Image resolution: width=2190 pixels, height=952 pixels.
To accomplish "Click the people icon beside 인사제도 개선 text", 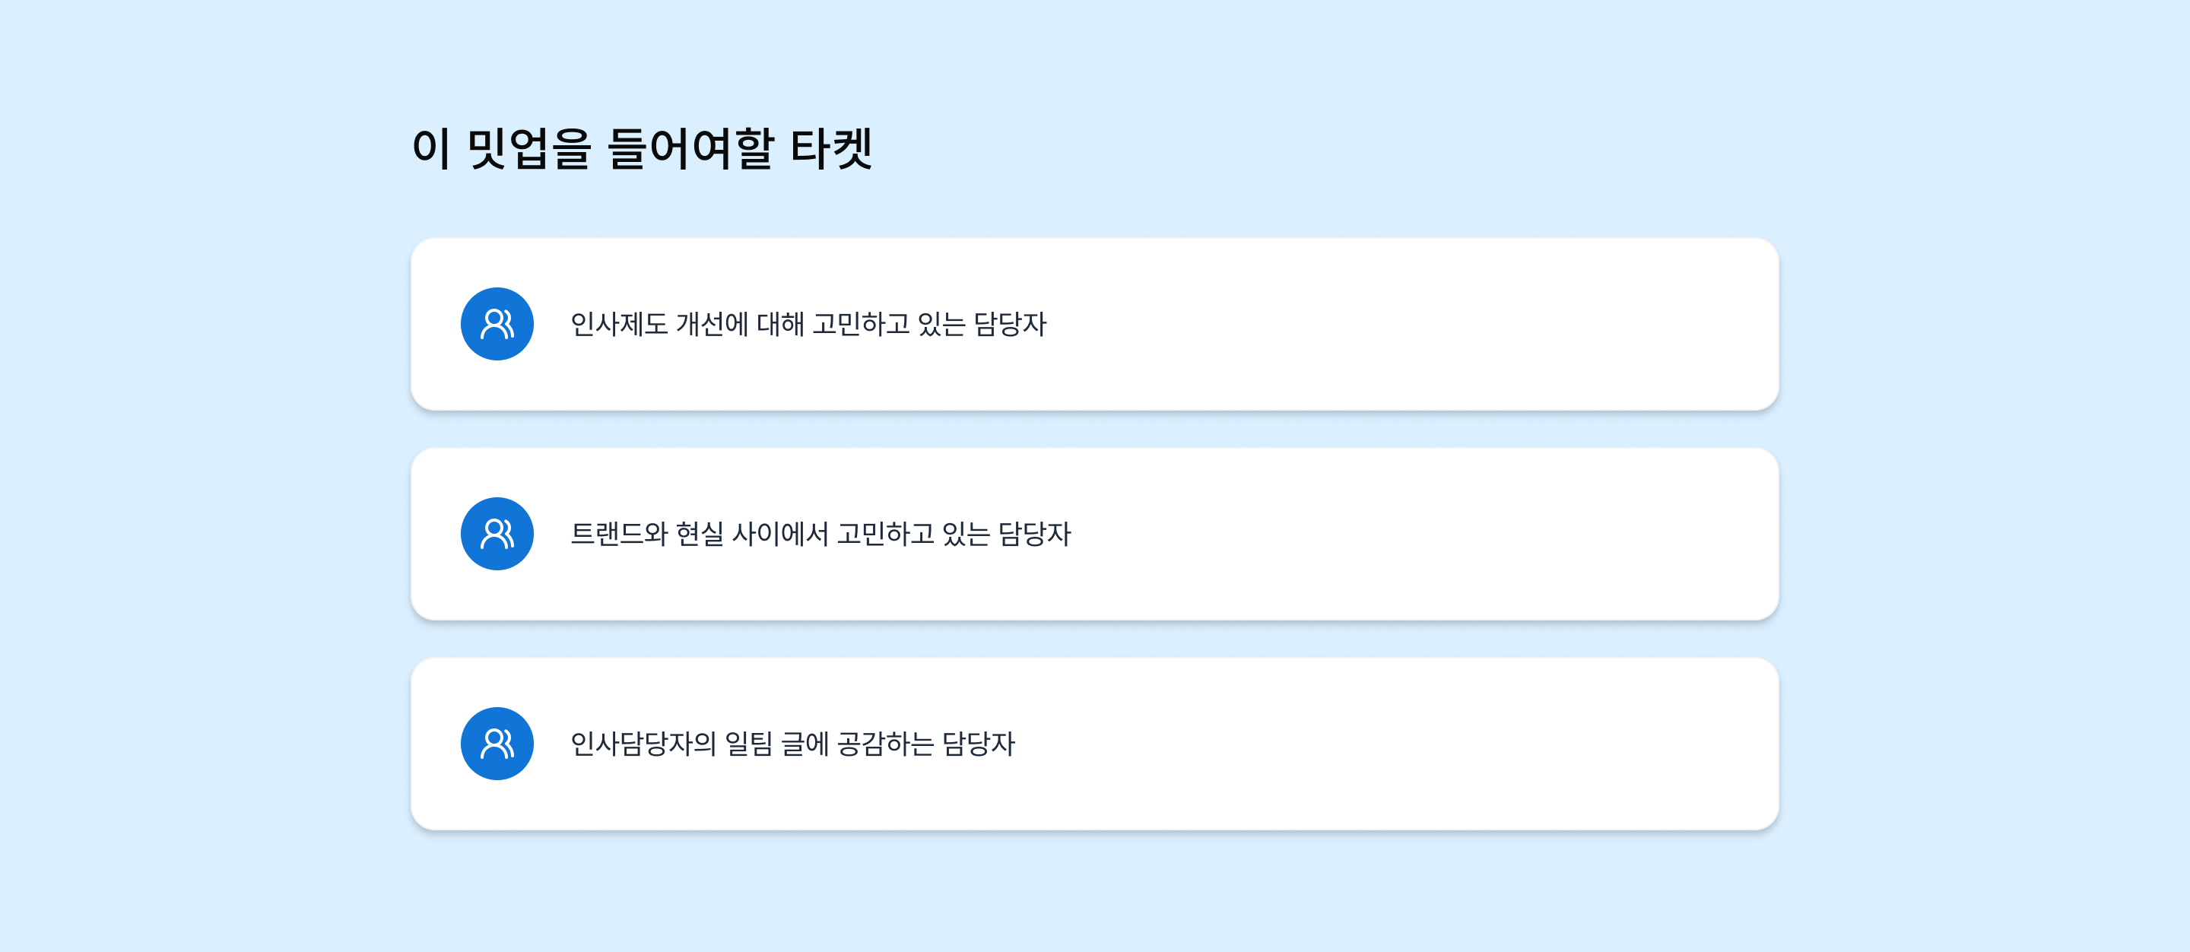I will point(497,324).
